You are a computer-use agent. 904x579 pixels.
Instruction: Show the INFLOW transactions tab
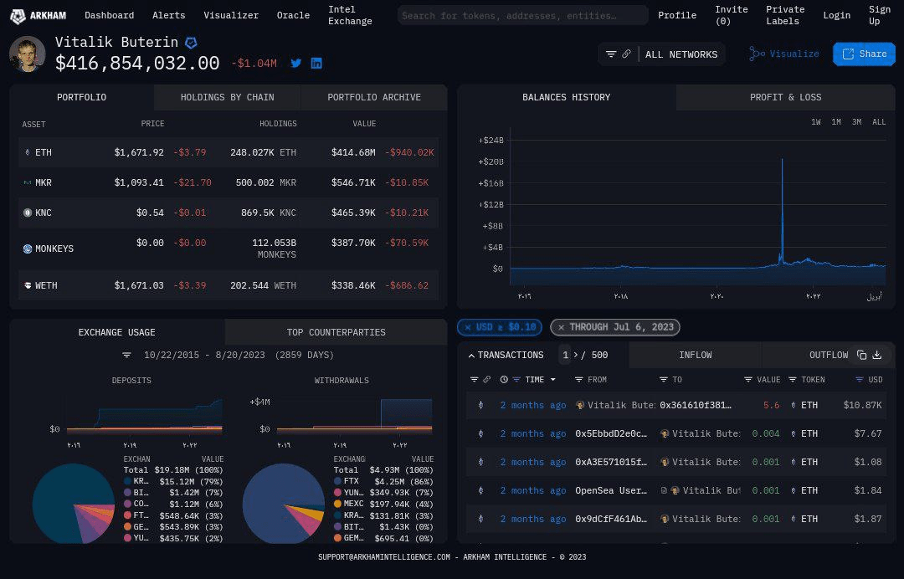pos(696,355)
